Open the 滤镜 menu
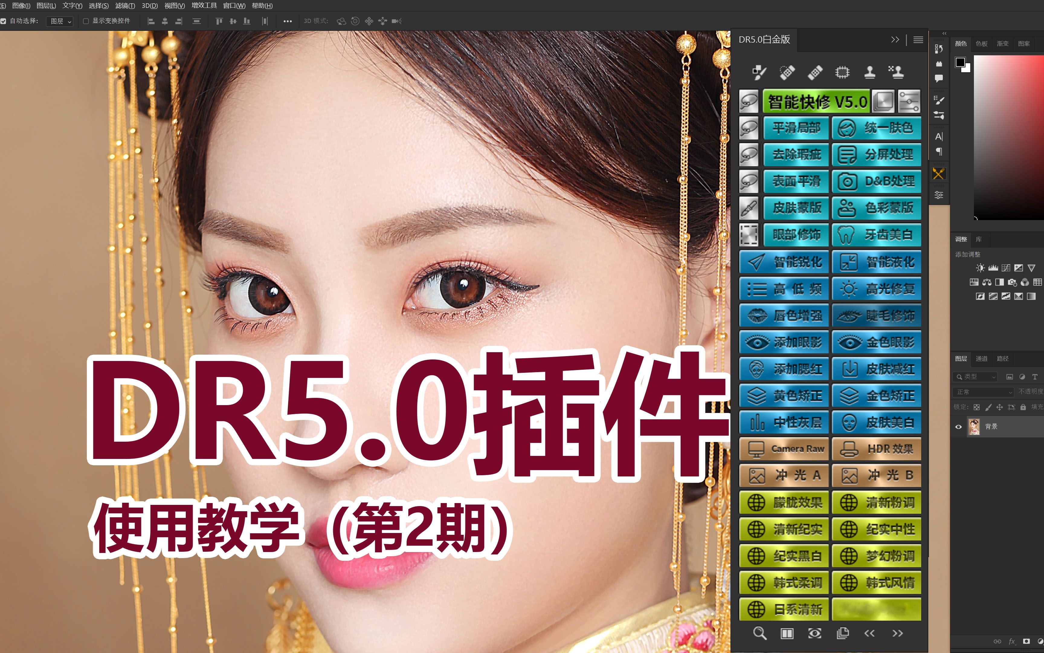 point(125,6)
